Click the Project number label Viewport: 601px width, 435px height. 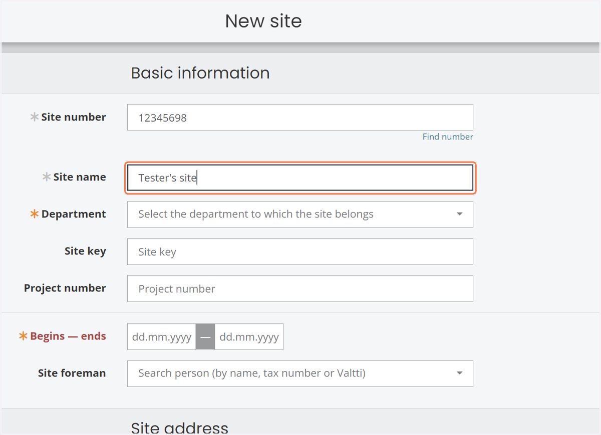[x=65, y=288]
